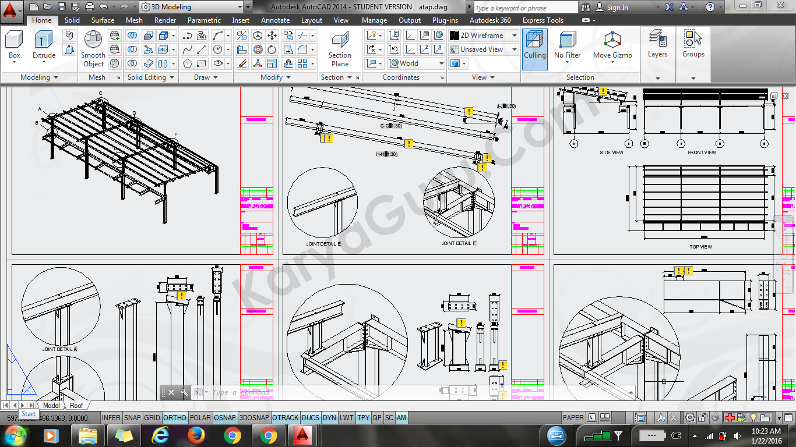
Task: Click the command line input field
Action: click(x=408, y=393)
